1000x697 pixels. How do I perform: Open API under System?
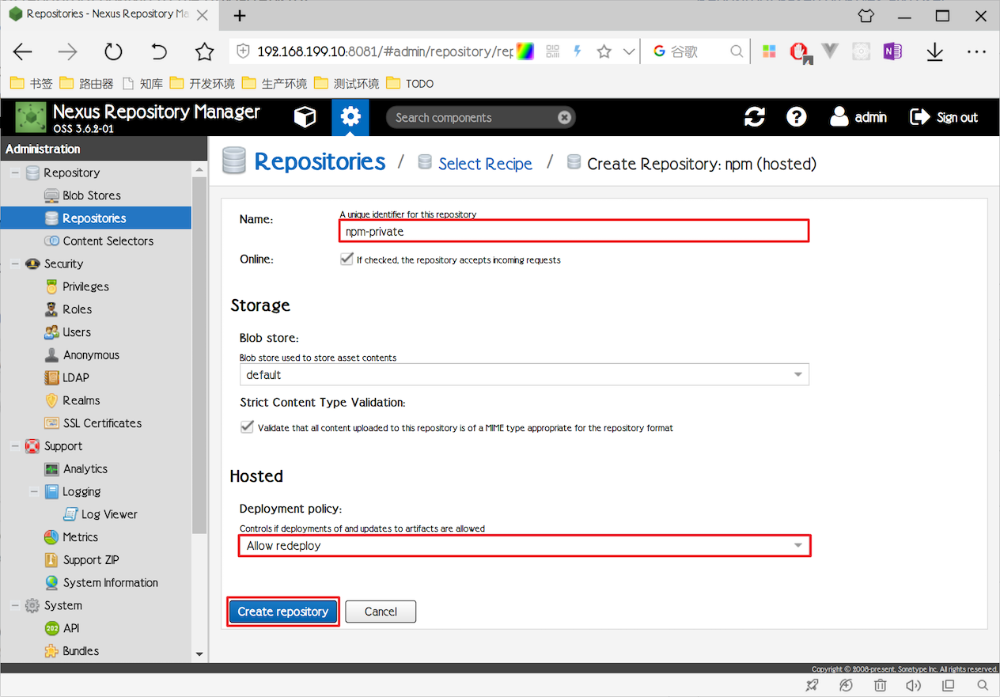point(71,628)
